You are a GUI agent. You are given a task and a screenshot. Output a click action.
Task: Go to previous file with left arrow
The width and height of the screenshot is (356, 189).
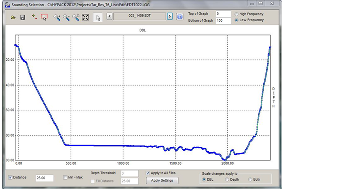(x=110, y=16)
